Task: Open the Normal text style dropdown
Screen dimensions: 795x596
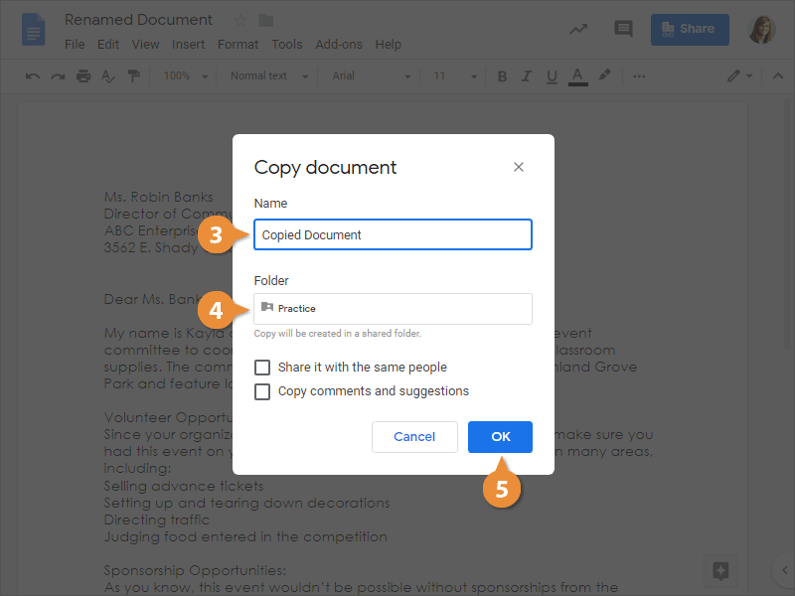Action: pos(269,76)
